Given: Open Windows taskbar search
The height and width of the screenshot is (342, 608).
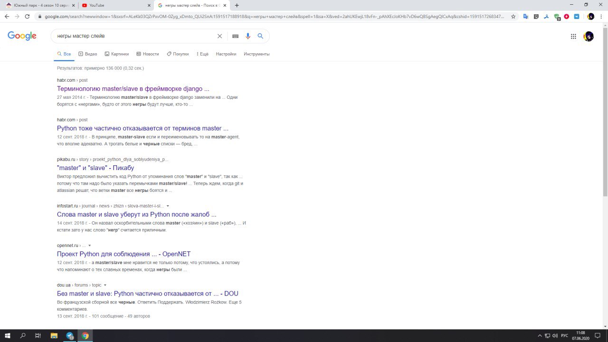Looking at the screenshot, I should [x=23, y=336].
